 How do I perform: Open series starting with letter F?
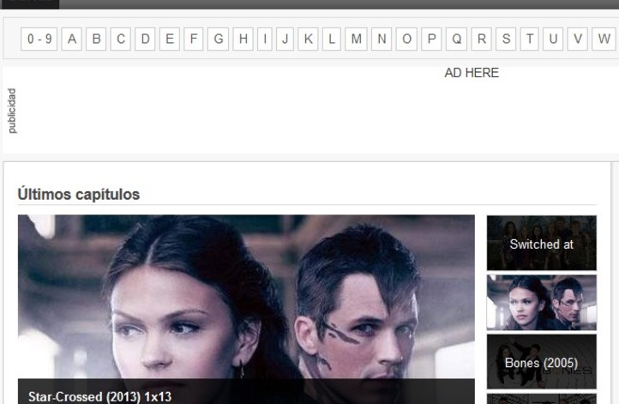tap(194, 39)
